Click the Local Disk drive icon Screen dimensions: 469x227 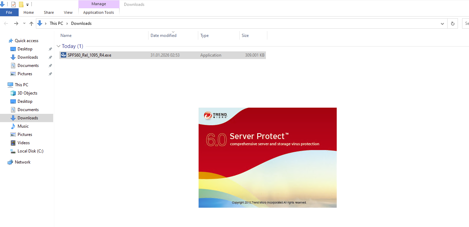click(13, 151)
